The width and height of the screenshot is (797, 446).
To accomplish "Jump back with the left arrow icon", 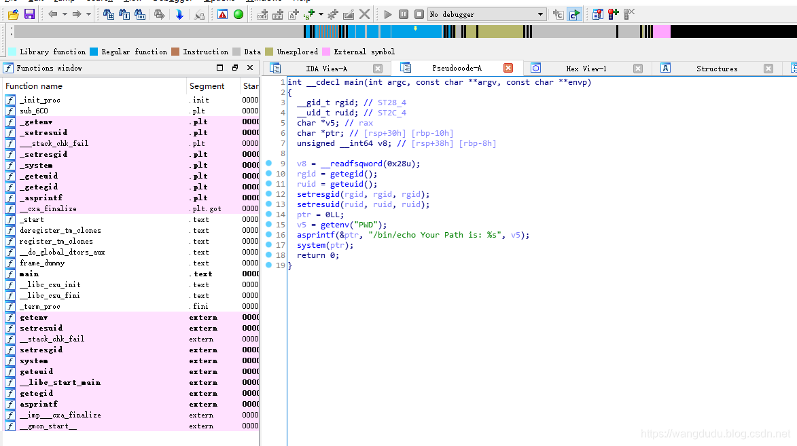I will (52, 14).
